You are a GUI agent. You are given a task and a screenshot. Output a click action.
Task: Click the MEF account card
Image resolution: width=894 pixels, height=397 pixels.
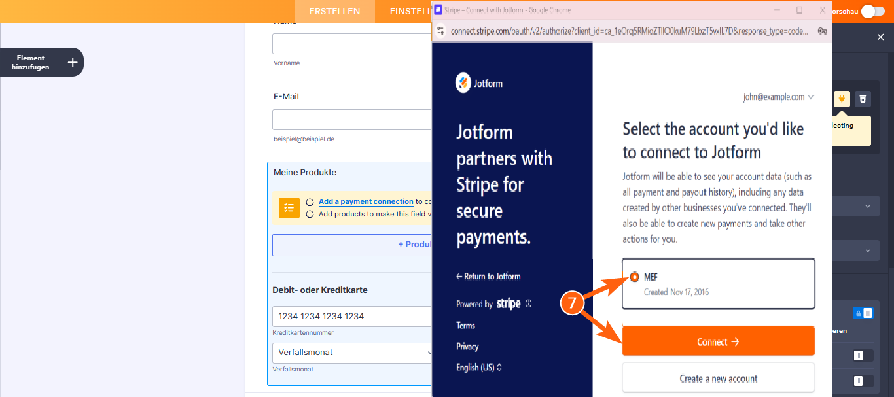tap(718, 284)
